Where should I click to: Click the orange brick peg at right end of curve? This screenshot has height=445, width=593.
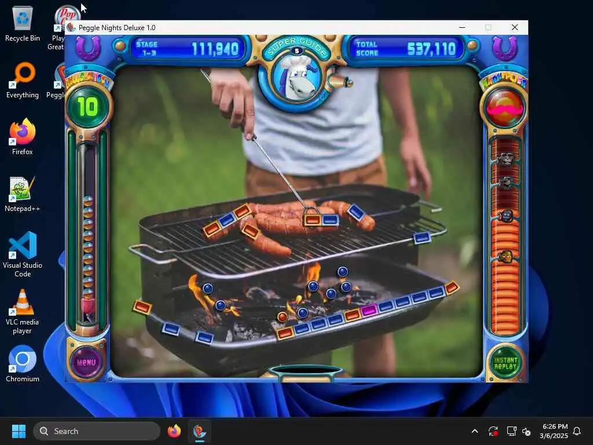(452, 288)
